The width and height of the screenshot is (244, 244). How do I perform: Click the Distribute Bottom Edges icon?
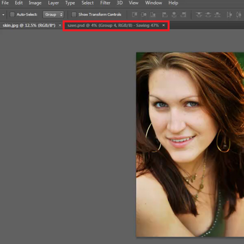coord(217,15)
